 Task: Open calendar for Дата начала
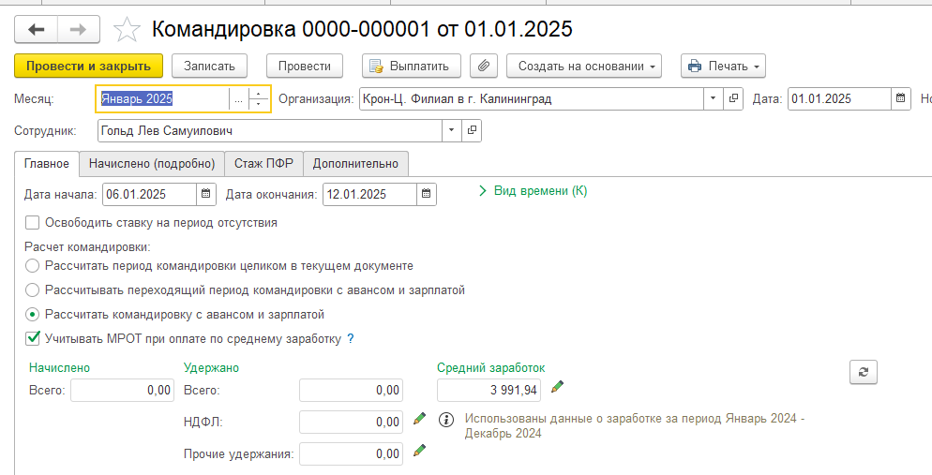(205, 194)
